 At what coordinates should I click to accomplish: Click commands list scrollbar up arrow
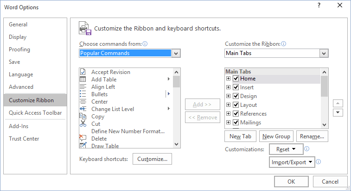(176, 72)
